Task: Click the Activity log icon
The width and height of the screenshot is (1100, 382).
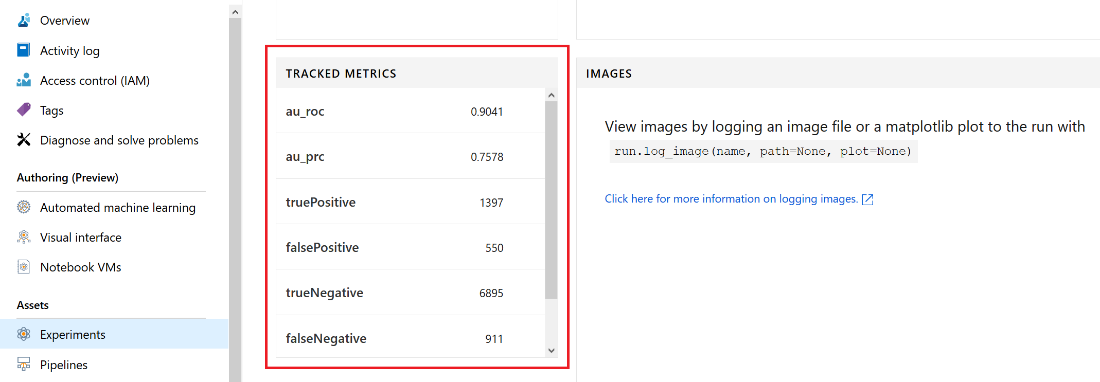Action: point(24,50)
